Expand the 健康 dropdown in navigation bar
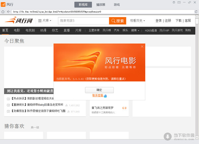Screen dimensions: 199x144 point(135,30)
